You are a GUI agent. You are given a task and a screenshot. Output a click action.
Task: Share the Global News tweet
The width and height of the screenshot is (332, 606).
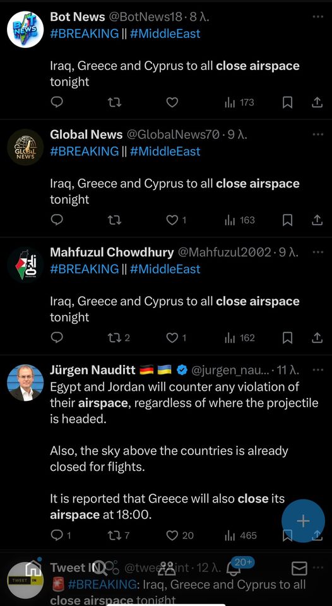pyautogui.click(x=317, y=220)
